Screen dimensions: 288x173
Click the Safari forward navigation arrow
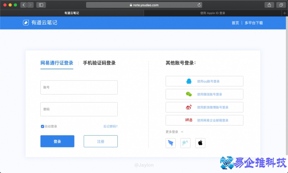tap(31, 5)
